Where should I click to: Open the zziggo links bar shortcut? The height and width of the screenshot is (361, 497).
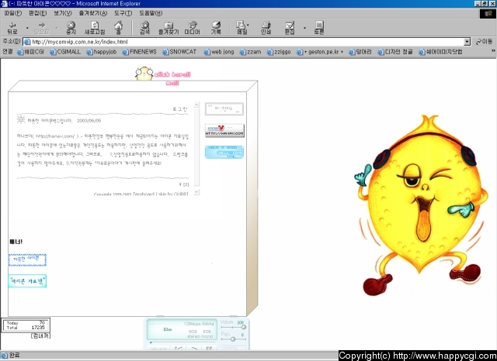point(279,52)
